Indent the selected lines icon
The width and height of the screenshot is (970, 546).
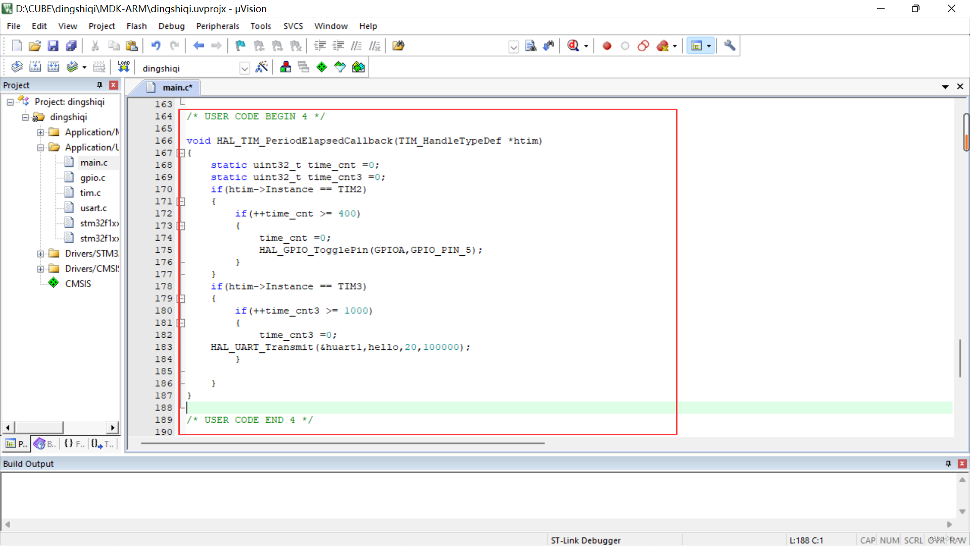[x=320, y=46]
